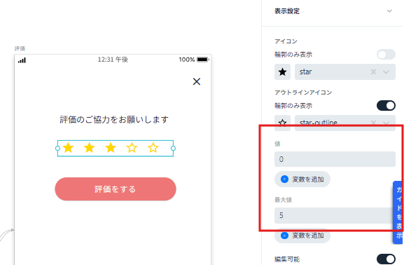Viewport: 404px width, 265px height.
Task: Click the third filled star in the rating
Action: point(111,148)
